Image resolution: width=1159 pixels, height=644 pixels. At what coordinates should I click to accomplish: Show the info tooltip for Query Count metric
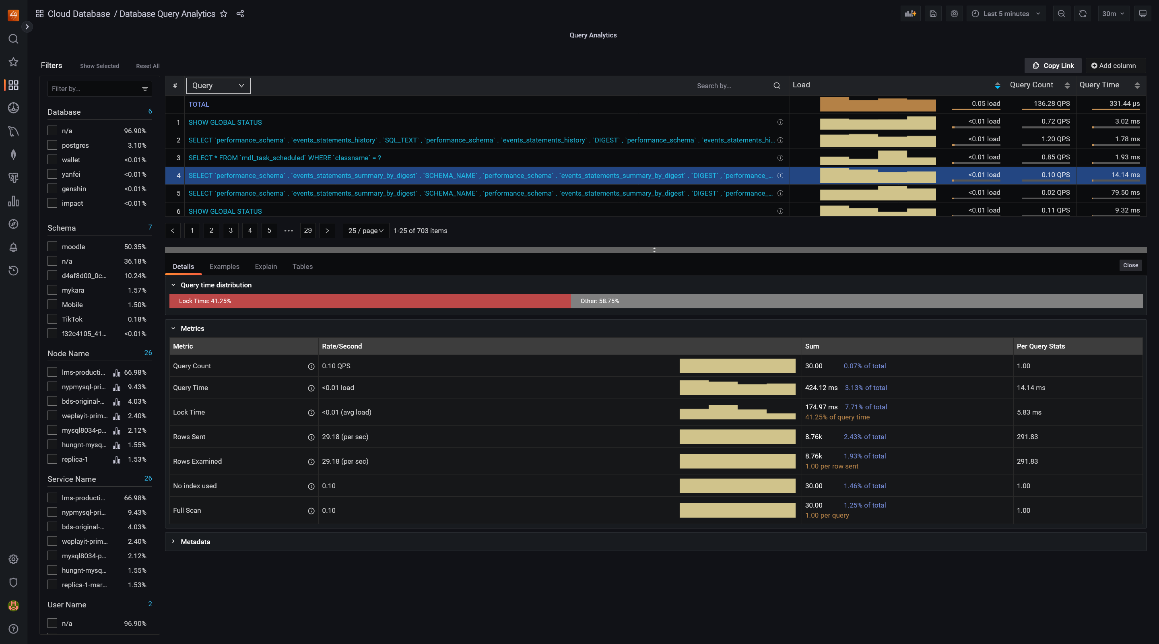coord(311,366)
